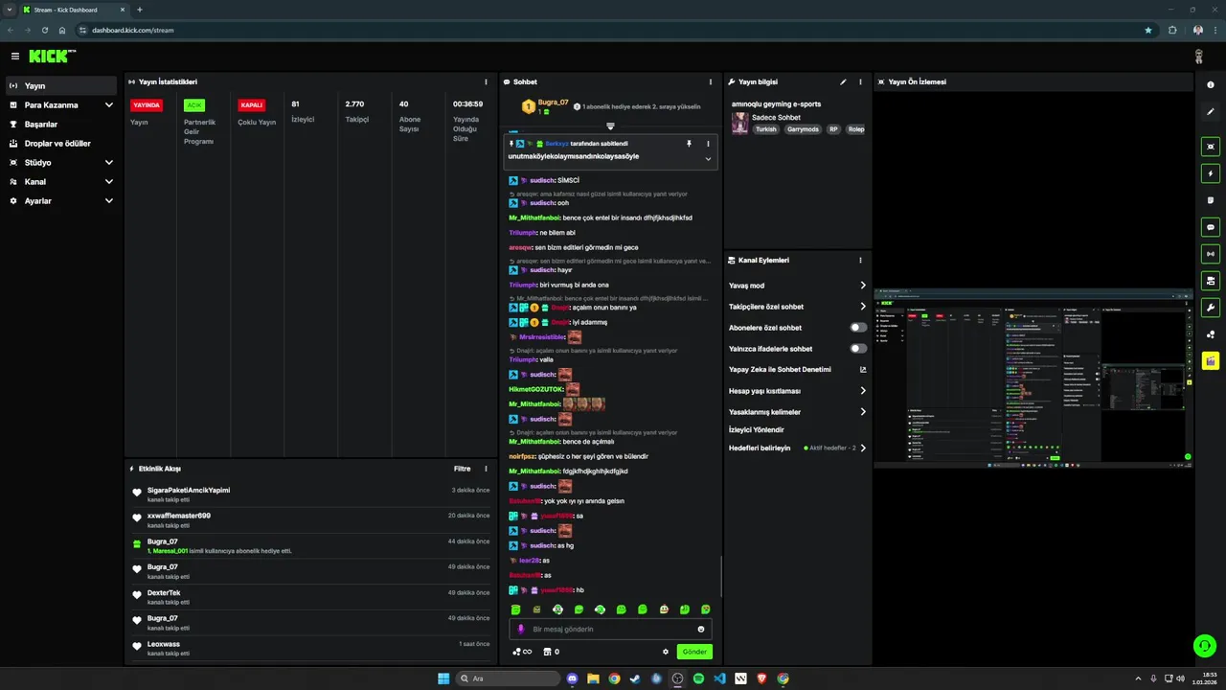The image size is (1226, 690).
Task: Switch to the Stream - Kick Dashboard tab
Action: pos(73,10)
